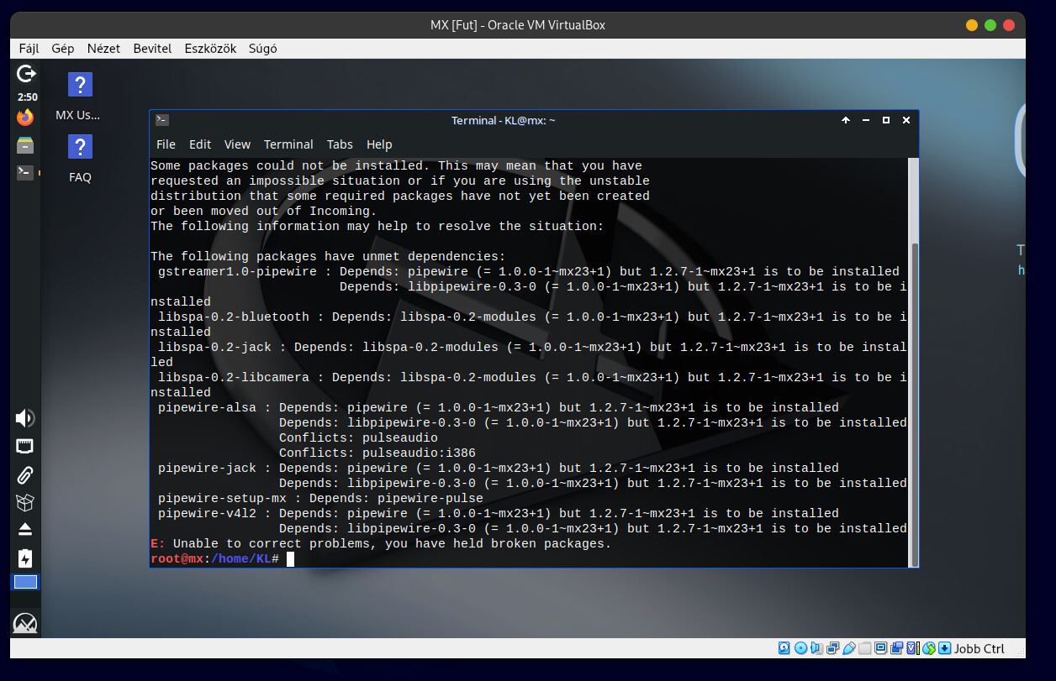1056x681 pixels.
Task: Launch Firefox from the side panel
Action: tap(25, 117)
